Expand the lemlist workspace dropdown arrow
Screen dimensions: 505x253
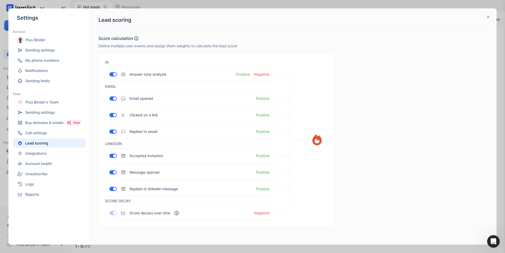(42, 8)
